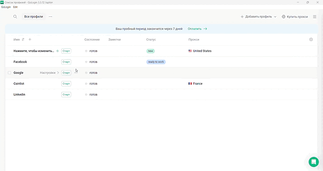Click the plus icon before Добавить профиль
The height and width of the screenshot is (171, 323).
[x=242, y=17]
